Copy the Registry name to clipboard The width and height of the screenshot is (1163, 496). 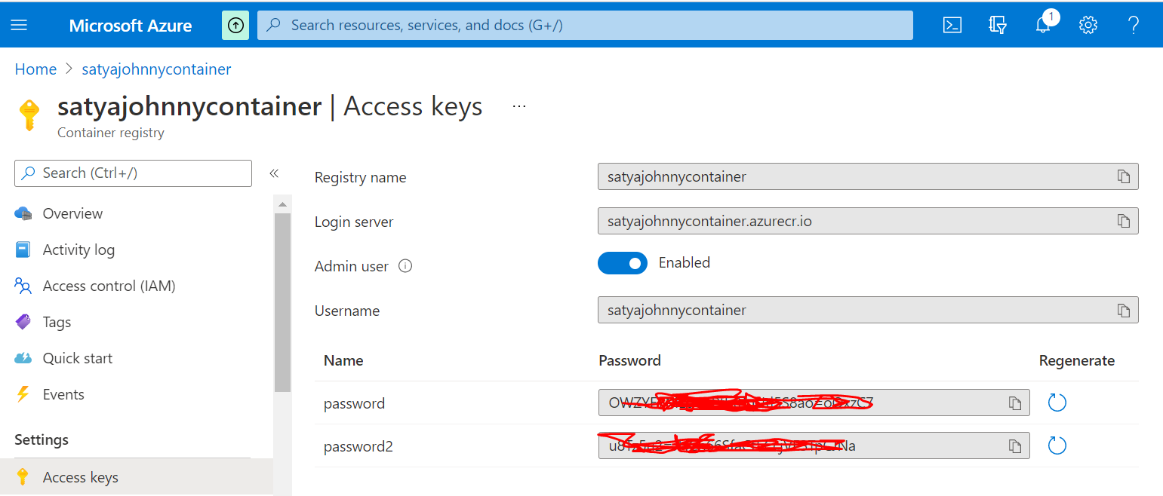coord(1124,177)
